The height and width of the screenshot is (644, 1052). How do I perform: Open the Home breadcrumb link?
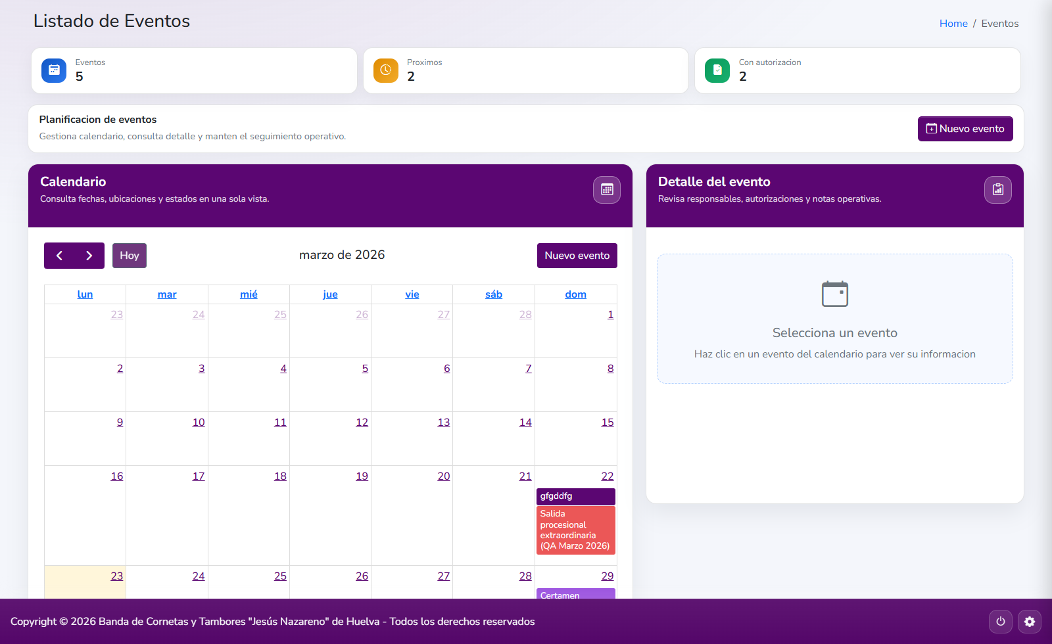(x=953, y=24)
